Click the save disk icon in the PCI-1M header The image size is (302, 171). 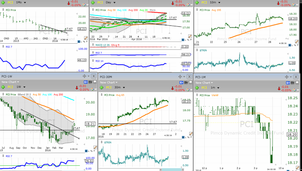pos(298,83)
